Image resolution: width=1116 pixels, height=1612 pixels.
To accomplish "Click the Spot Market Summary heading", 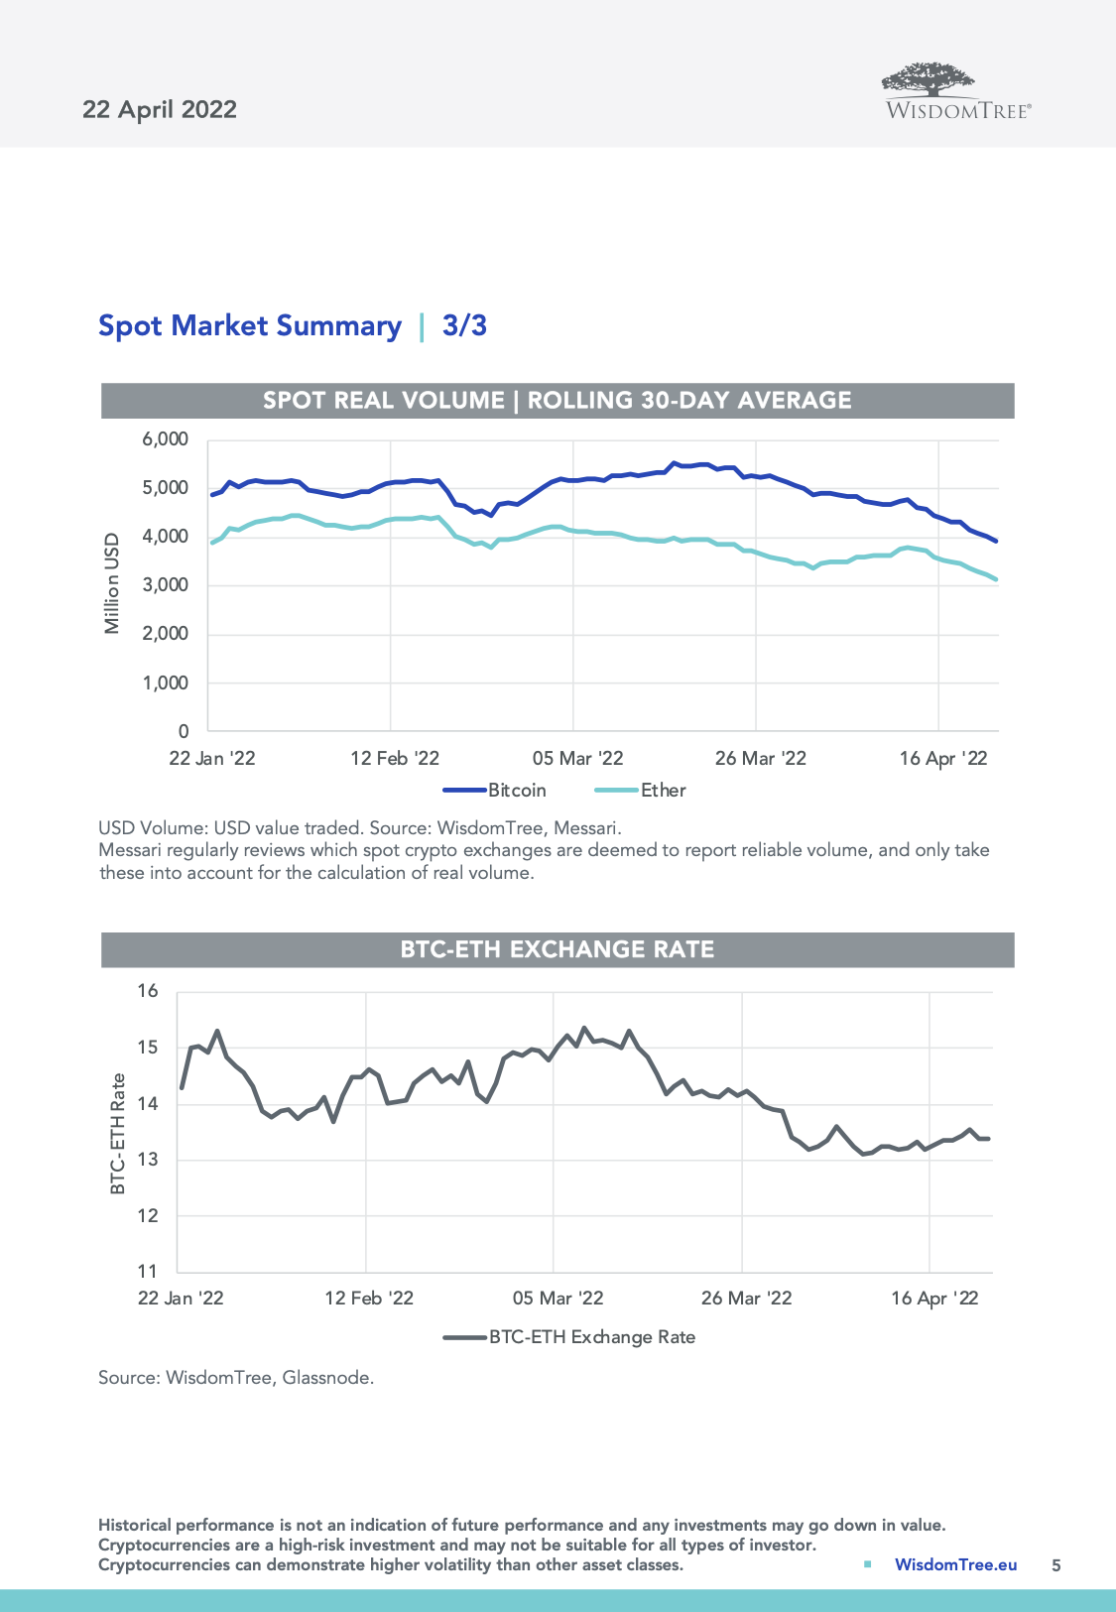I will (x=250, y=326).
